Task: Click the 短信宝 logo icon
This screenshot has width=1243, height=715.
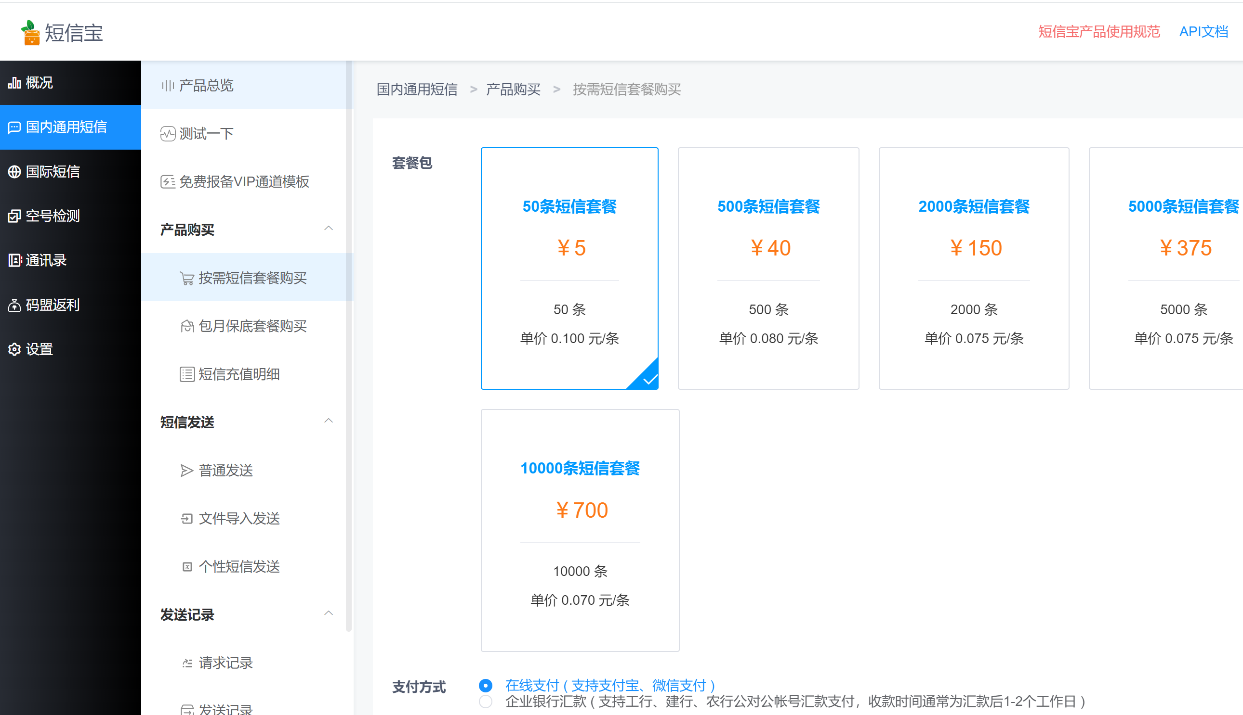Action: 30,32
